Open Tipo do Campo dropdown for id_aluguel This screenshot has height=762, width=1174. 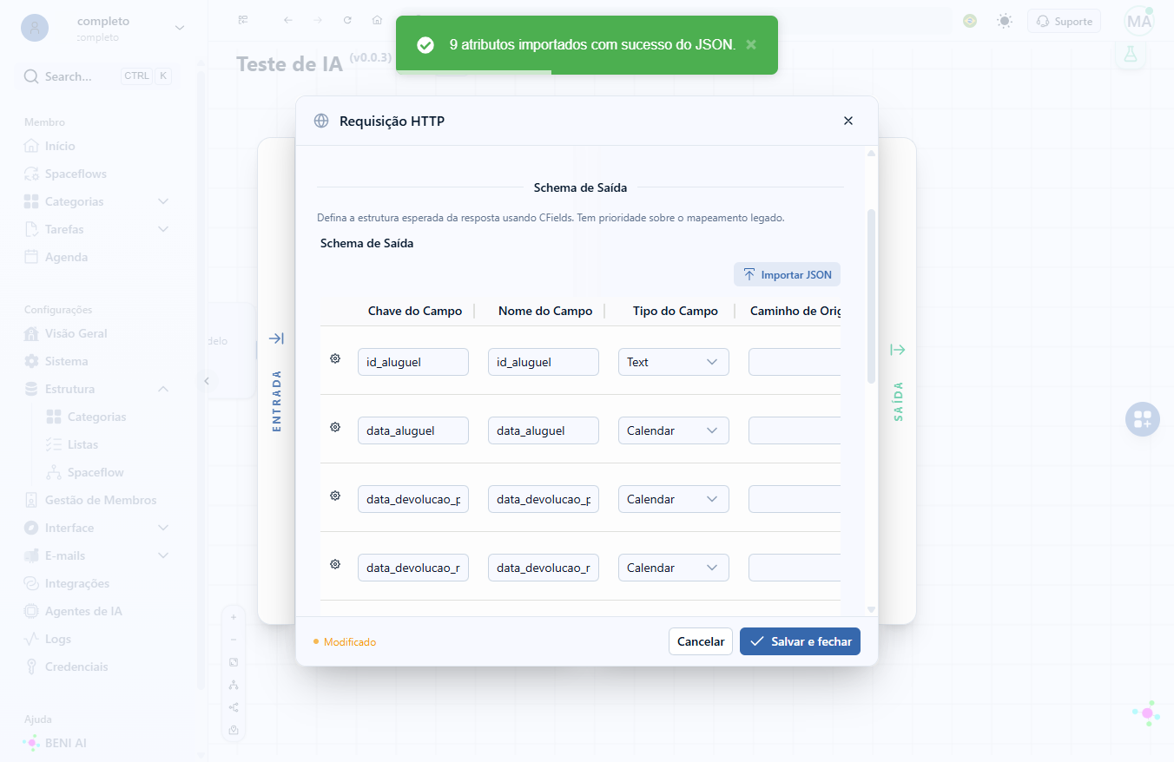tap(674, 362)
